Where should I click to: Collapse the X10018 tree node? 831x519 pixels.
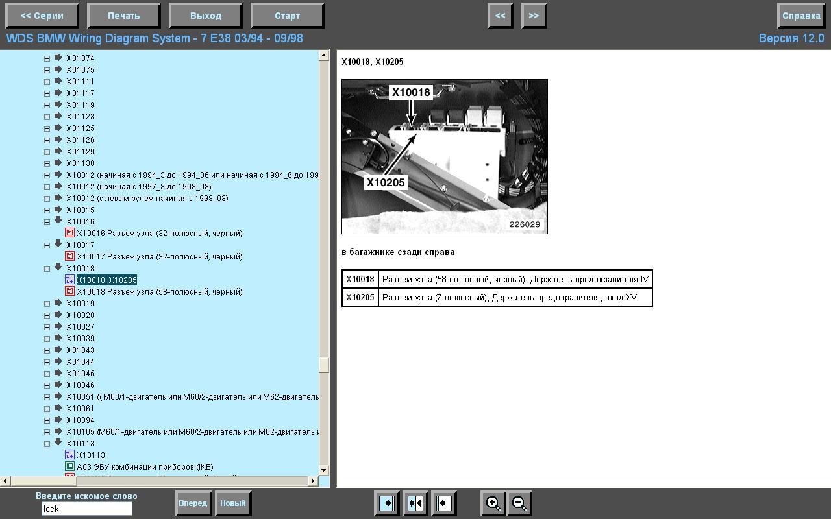point(47,269)
